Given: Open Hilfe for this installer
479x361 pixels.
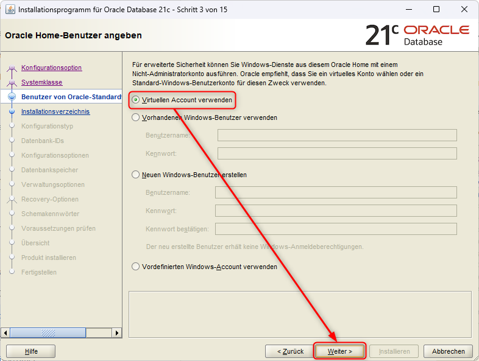Looking at the screenshot, I should pos(30,351).
